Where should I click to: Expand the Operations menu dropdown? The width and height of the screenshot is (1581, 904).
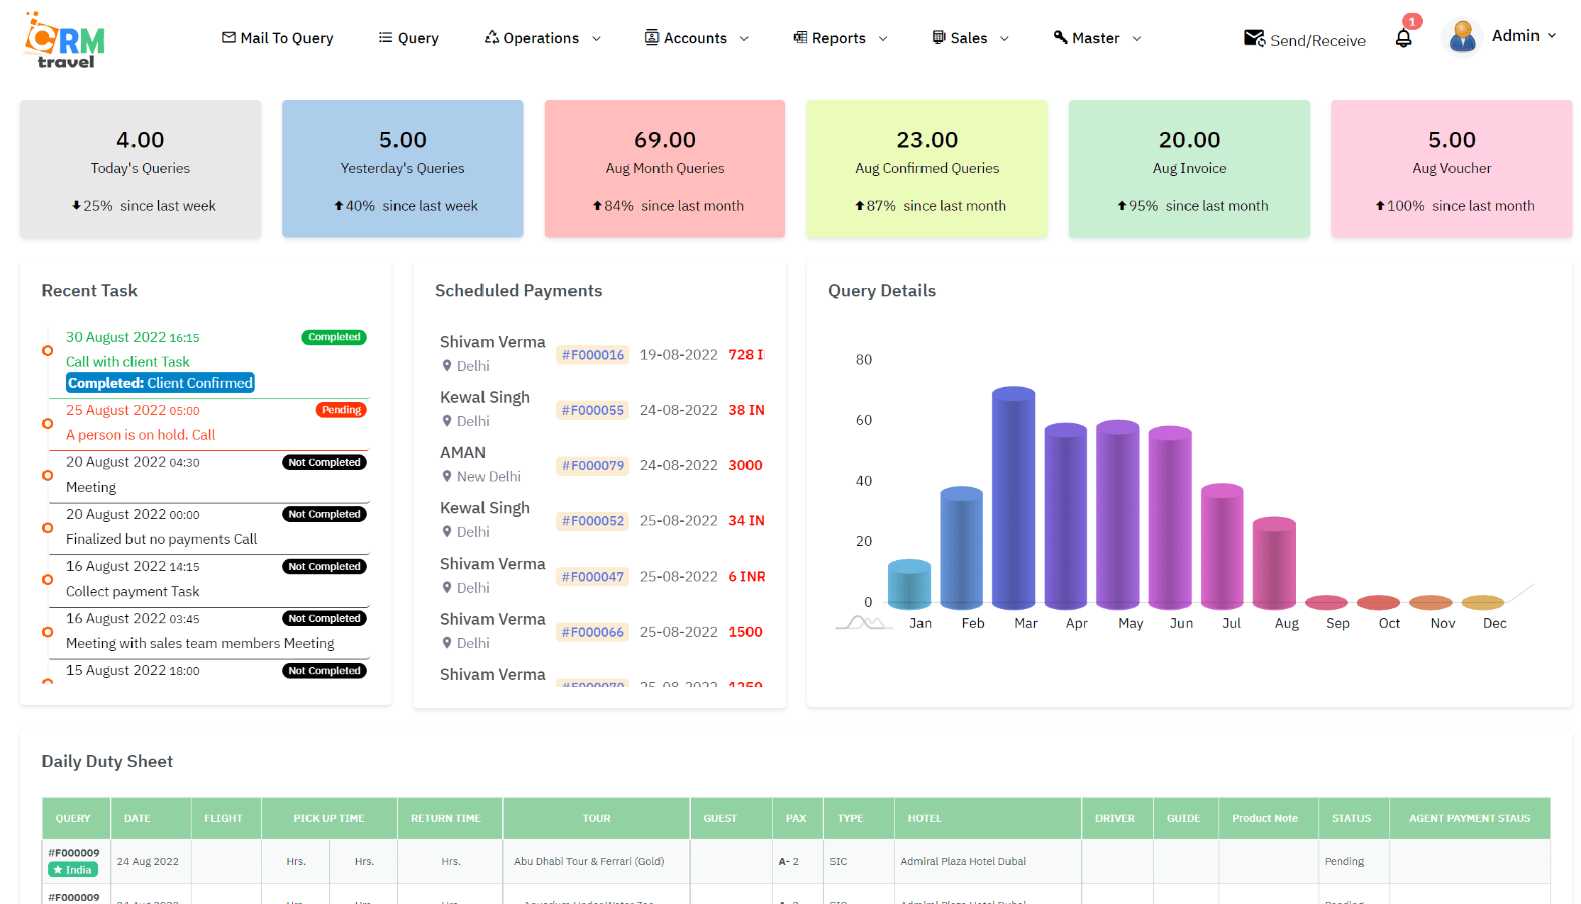click(x=543, y=38)
